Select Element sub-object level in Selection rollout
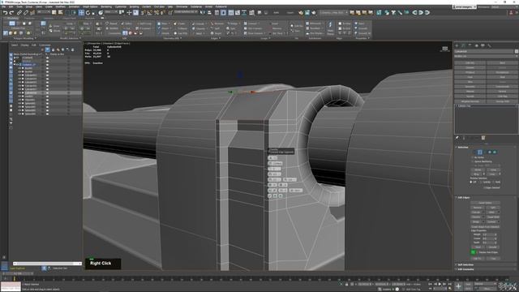 point(495,152)
